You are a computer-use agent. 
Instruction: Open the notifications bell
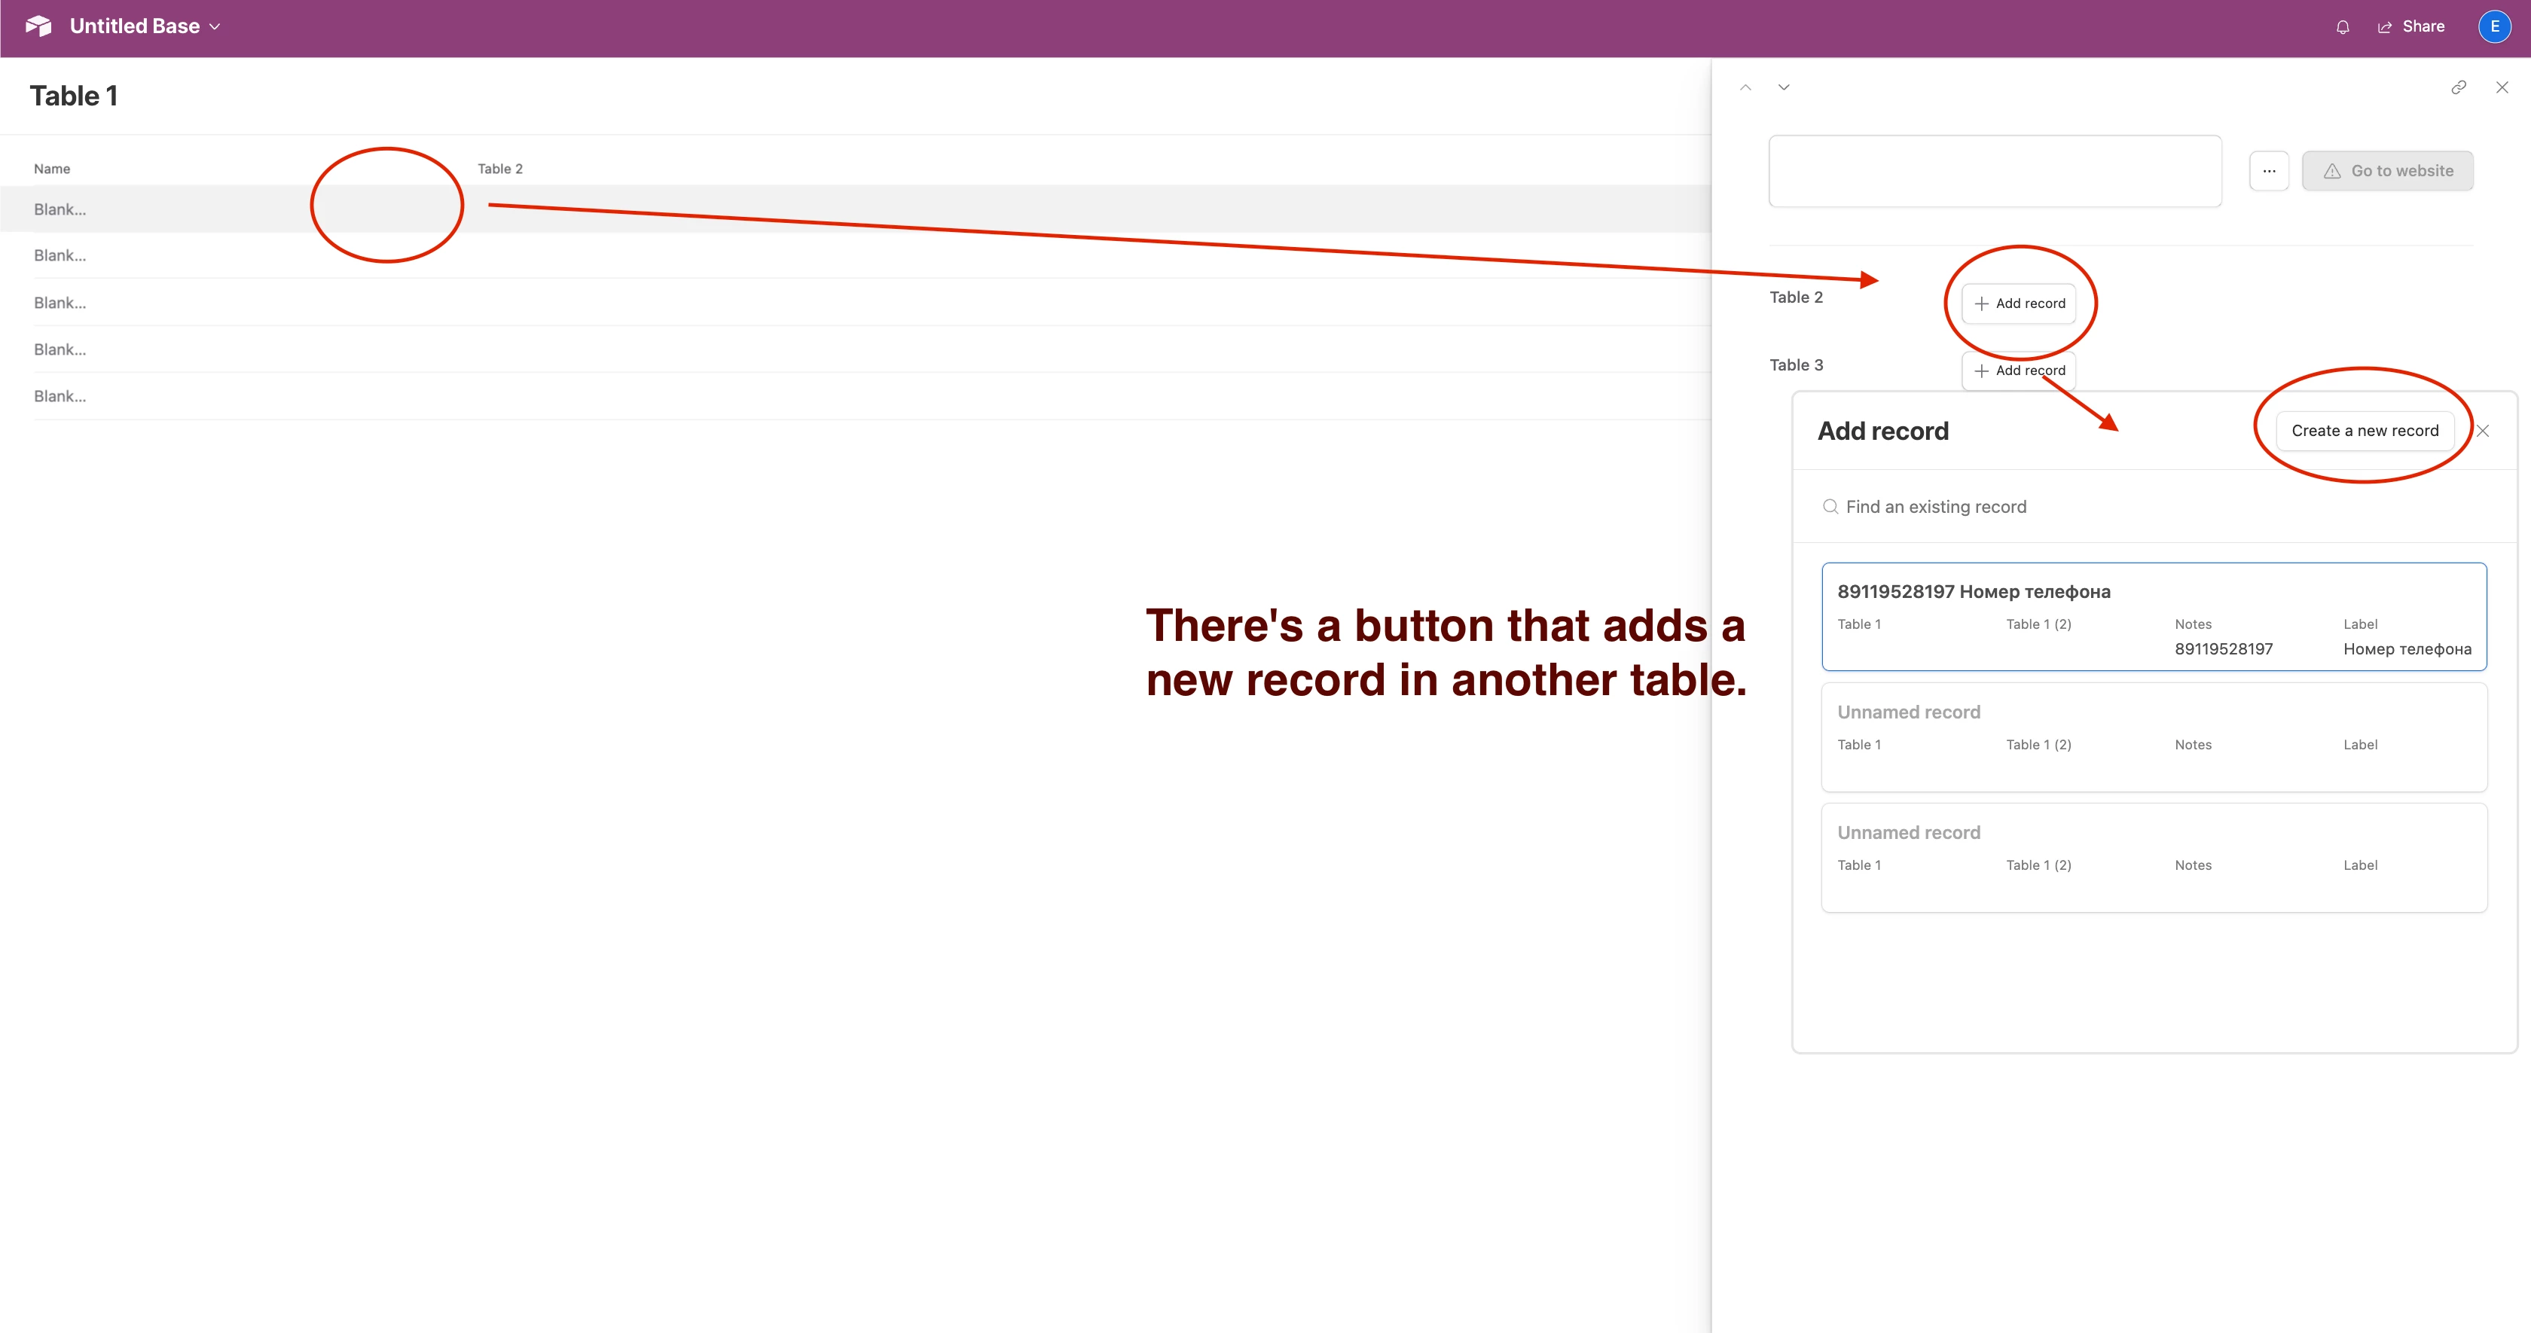[x=2343, y=28]
